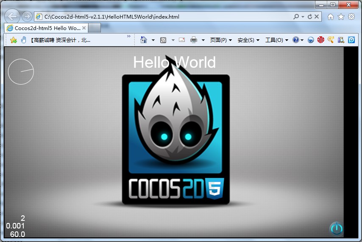Open the 高薪诚聘 资深会计 favorites link

pyautogui.click(x=61, y=40)
